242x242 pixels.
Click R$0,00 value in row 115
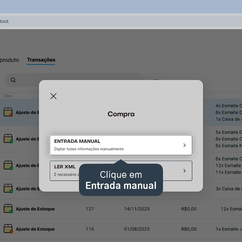[x=189, y=229]
